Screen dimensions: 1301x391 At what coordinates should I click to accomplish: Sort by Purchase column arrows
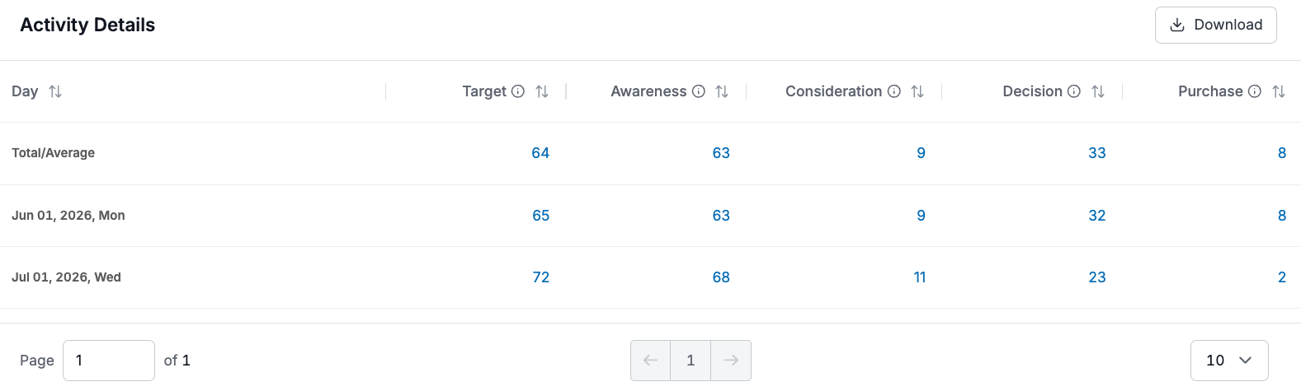coord(1279,91)
